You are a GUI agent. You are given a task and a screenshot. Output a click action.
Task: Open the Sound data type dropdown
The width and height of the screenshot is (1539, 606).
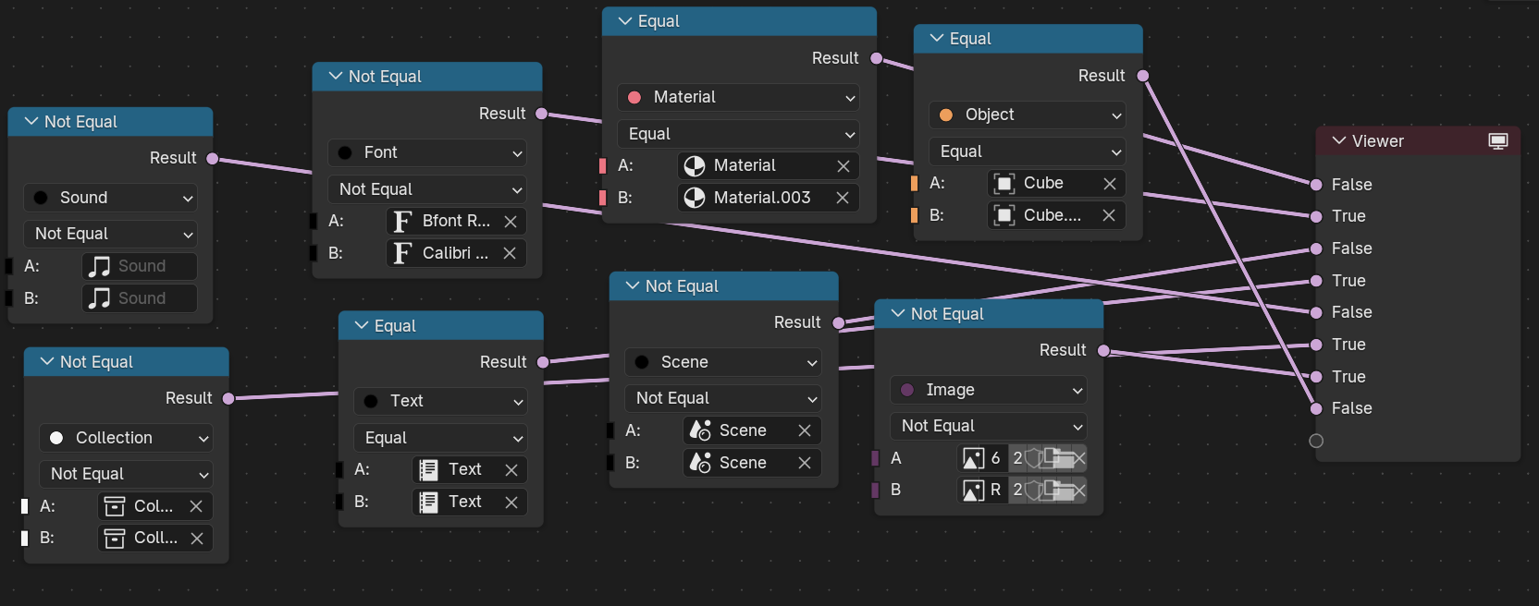110,198
